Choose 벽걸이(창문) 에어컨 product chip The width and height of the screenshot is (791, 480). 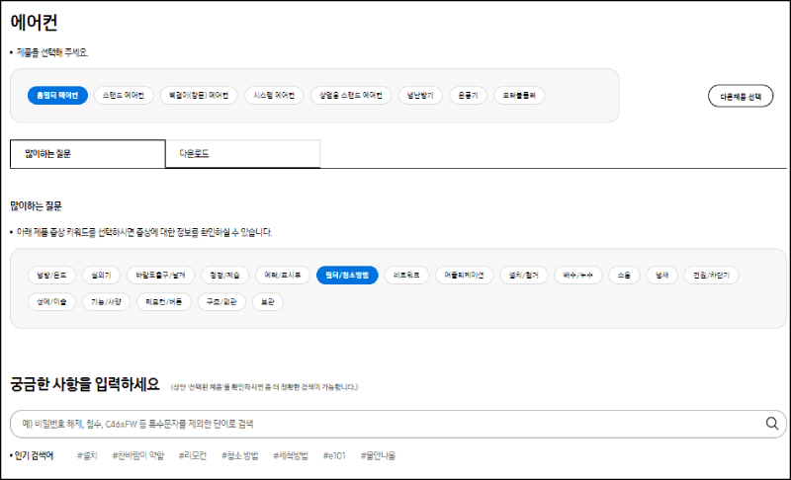click(199, 95)
